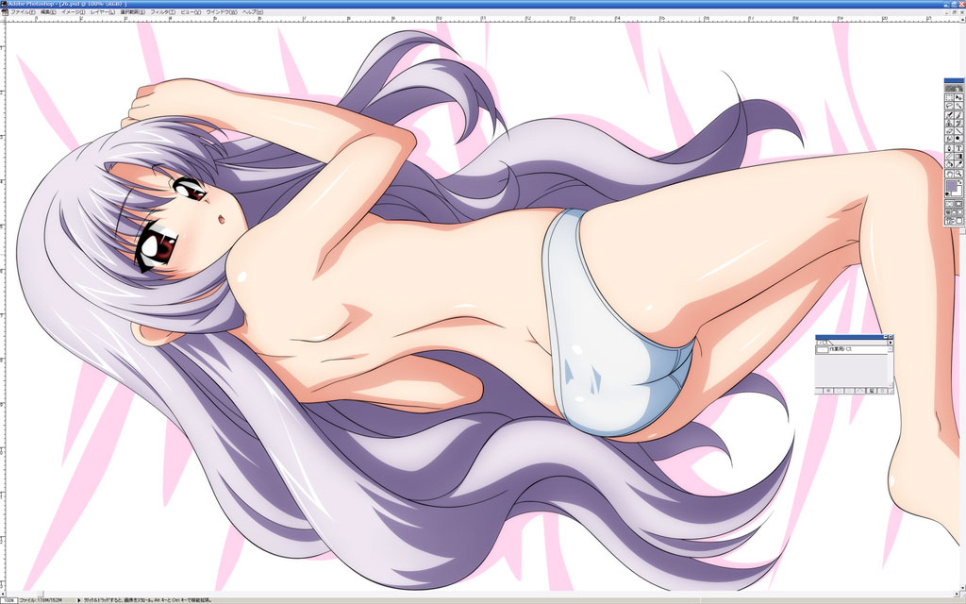The height and width of the screenshot is (604, 966).
Task: Open the フィルタ(T) menu
Action: (x=162, y=11)
